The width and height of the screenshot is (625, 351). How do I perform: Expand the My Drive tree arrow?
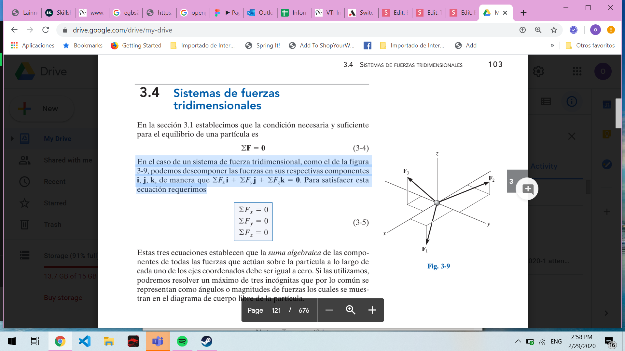coord(12,139)
